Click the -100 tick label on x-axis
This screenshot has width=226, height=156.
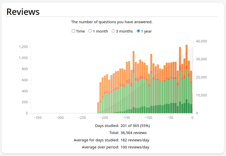tap(148, 118)
